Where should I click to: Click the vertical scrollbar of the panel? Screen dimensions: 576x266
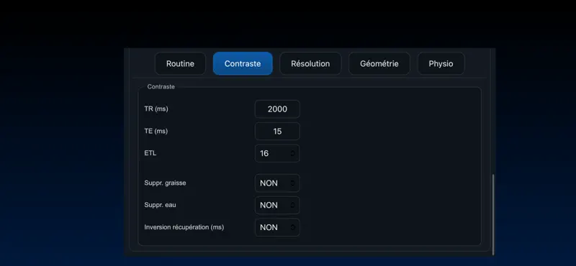[493, 215]
